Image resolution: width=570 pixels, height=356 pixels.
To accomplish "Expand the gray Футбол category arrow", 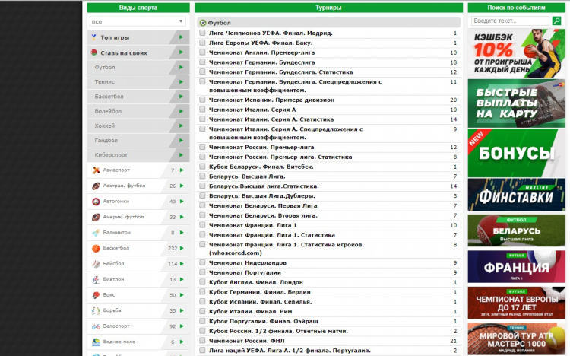I will pyautogui.click(x=181, y=68).
